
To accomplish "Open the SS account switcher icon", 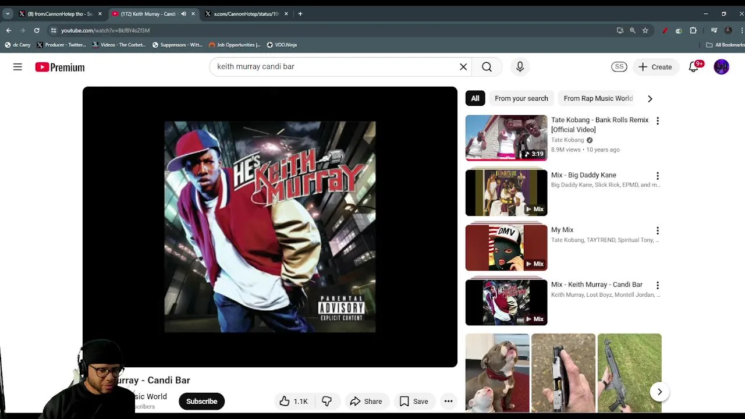I will tap(619, 67).
